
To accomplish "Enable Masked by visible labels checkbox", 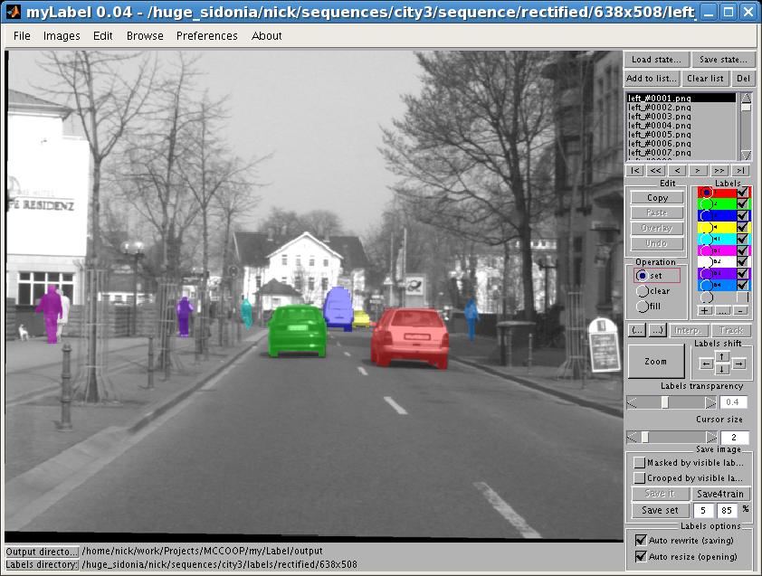I will coord(640,462).
